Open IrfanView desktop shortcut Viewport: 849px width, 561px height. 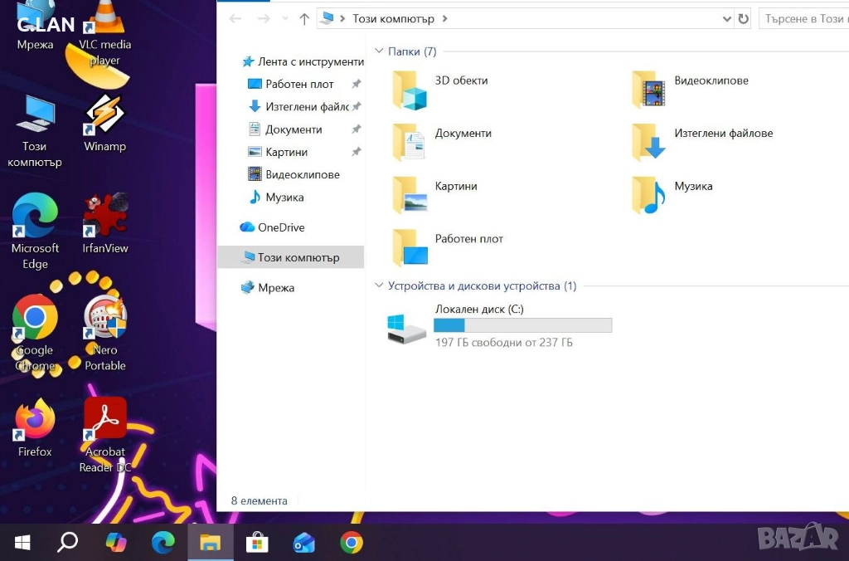[104, 219]
